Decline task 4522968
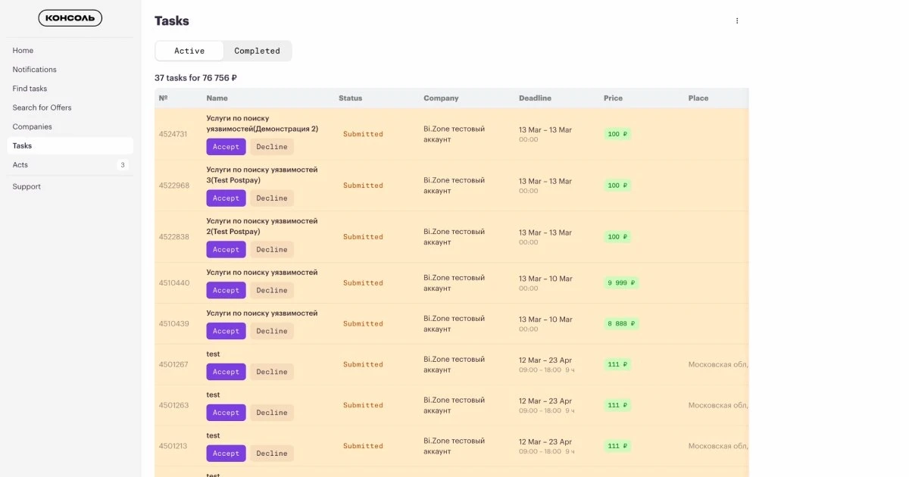 [272, 198]
